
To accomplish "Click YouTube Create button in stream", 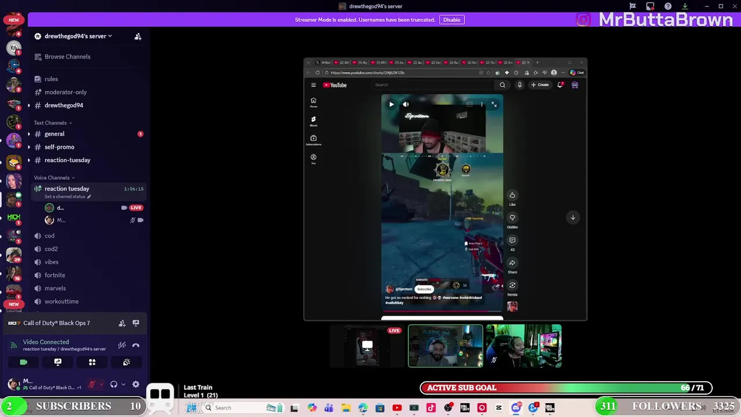I will click(x=540, y=85).
